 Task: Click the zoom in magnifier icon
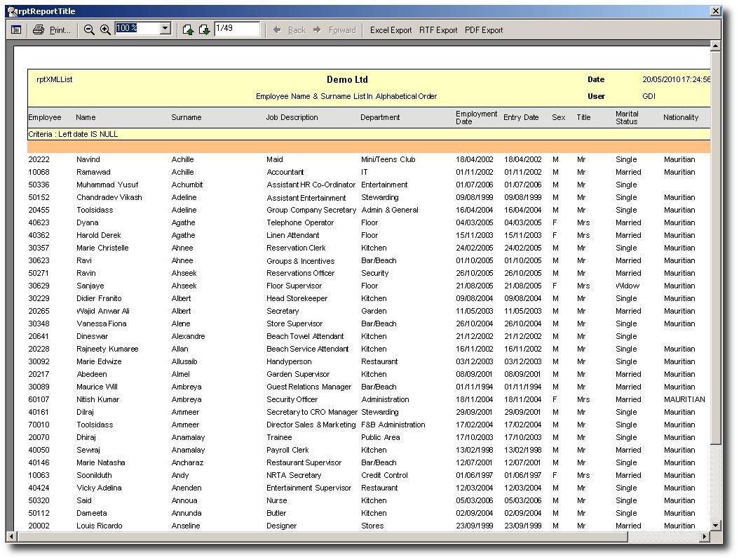[105, 29]
